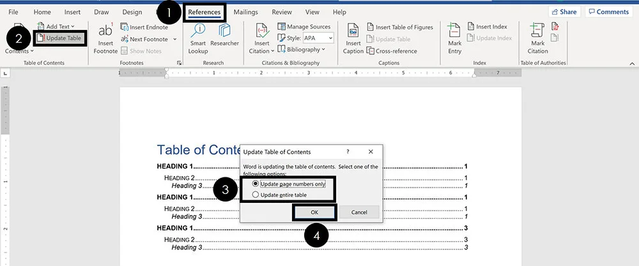Click Insert Table of Authorities icon
Screen dimensions: 639x266
point(555,26)
